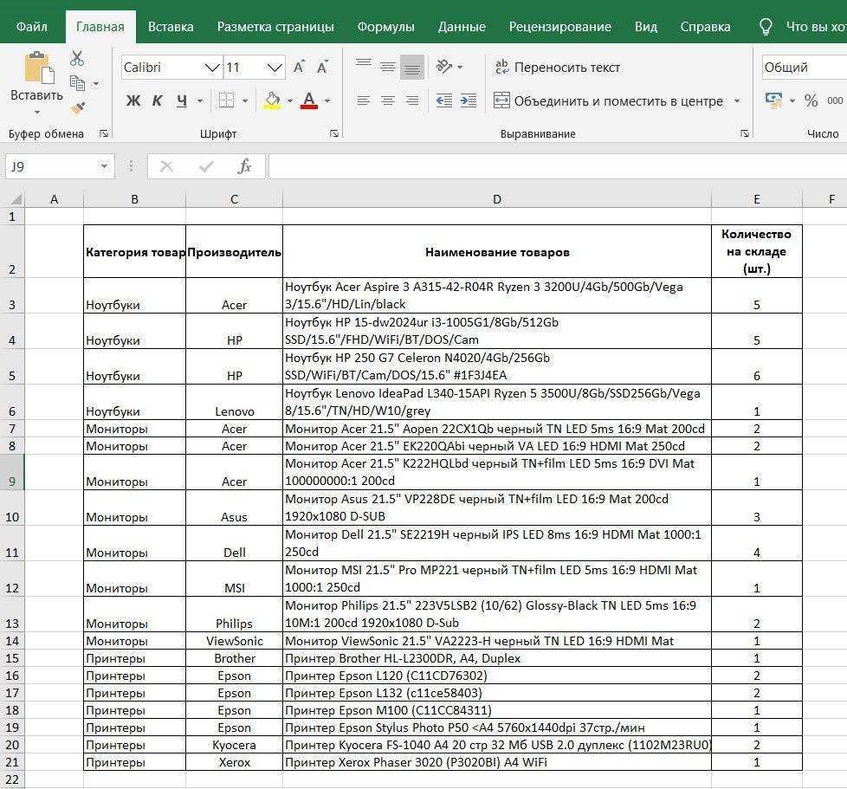Click the Name Box showing J9
The height and width of the screenshot is (789, 847).
coord(50,165)
